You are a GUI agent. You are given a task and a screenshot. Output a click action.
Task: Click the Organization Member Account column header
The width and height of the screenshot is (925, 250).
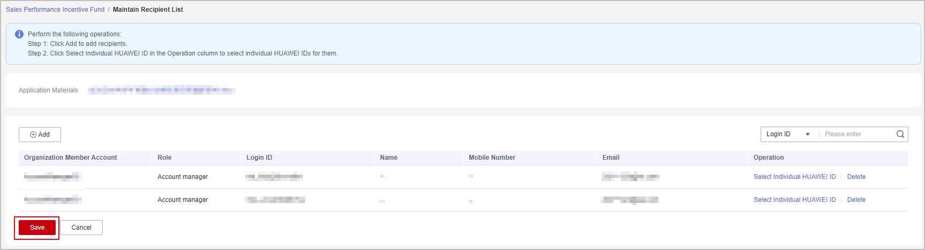[x=71, y=158]
